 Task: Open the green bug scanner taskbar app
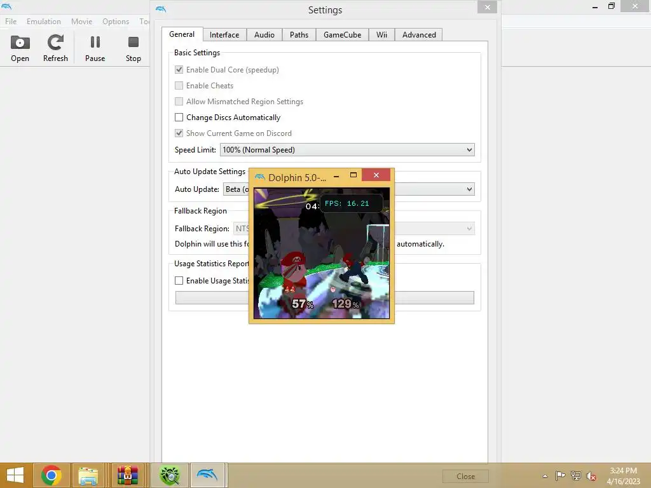pyautogui.click(x=170, y=475)
